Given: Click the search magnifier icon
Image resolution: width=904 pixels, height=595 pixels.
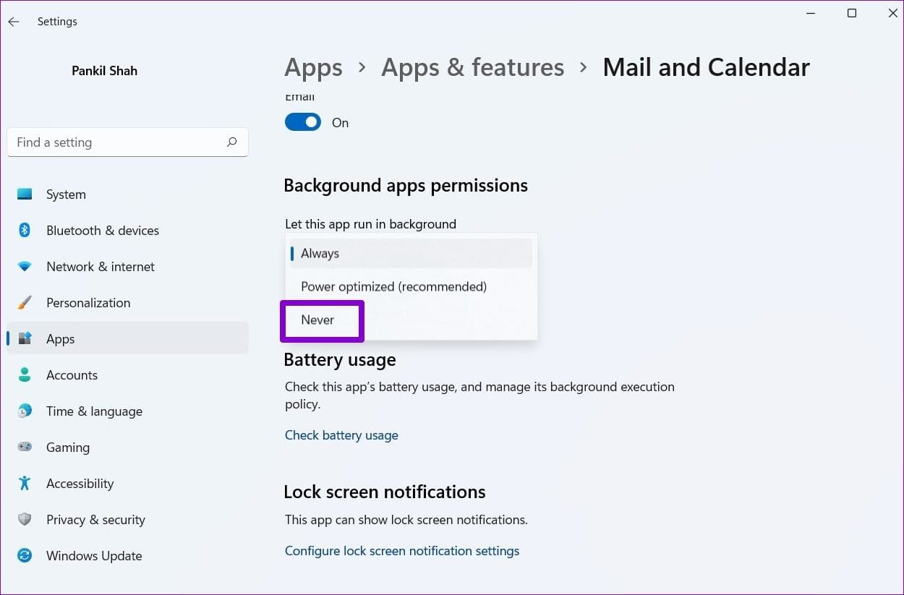Looking at the screenshot, I should coord(231,142).
